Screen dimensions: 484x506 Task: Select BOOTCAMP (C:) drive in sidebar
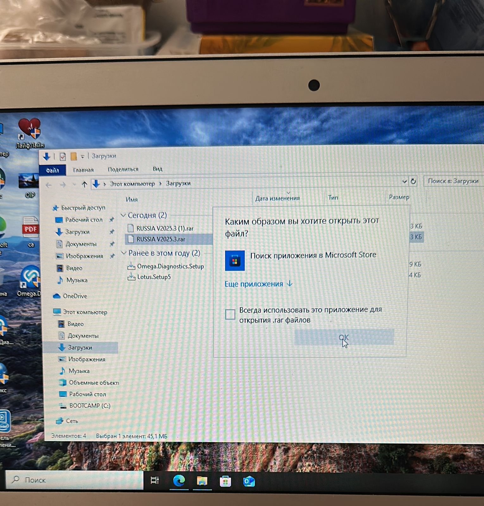coord(90,406)
